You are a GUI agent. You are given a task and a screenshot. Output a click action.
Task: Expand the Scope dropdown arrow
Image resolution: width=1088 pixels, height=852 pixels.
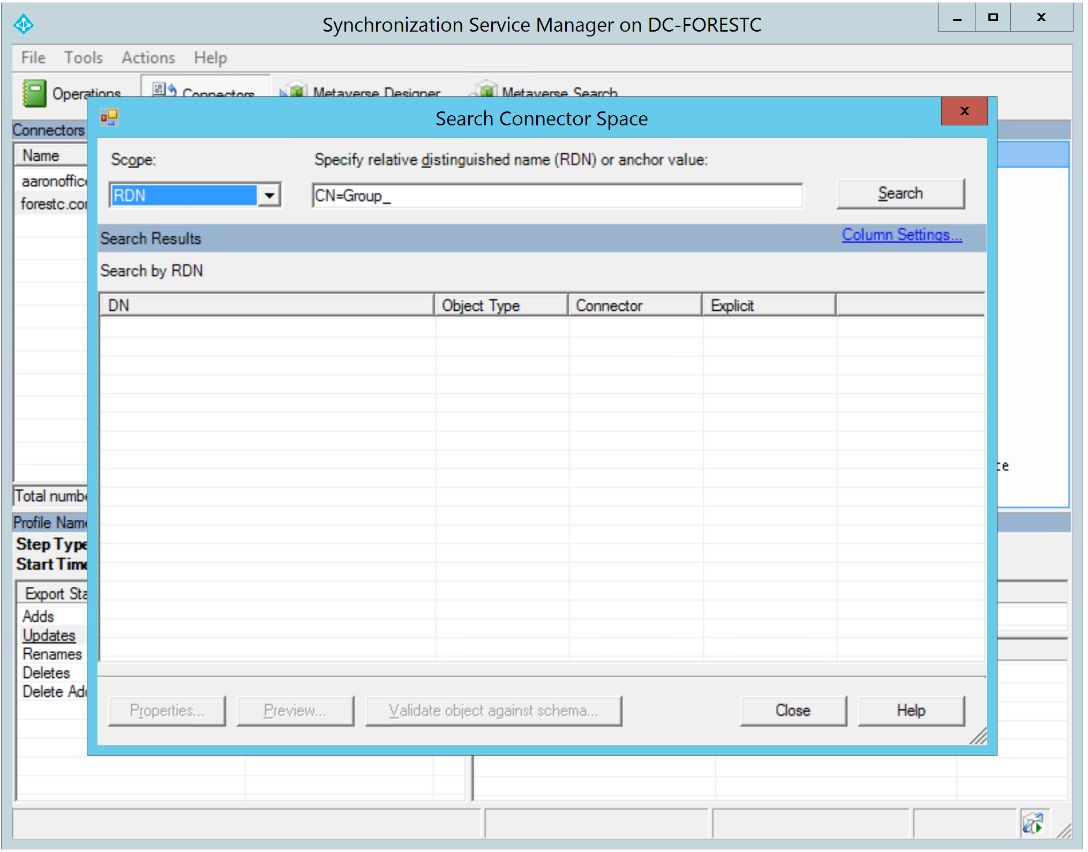coord(269,195)
